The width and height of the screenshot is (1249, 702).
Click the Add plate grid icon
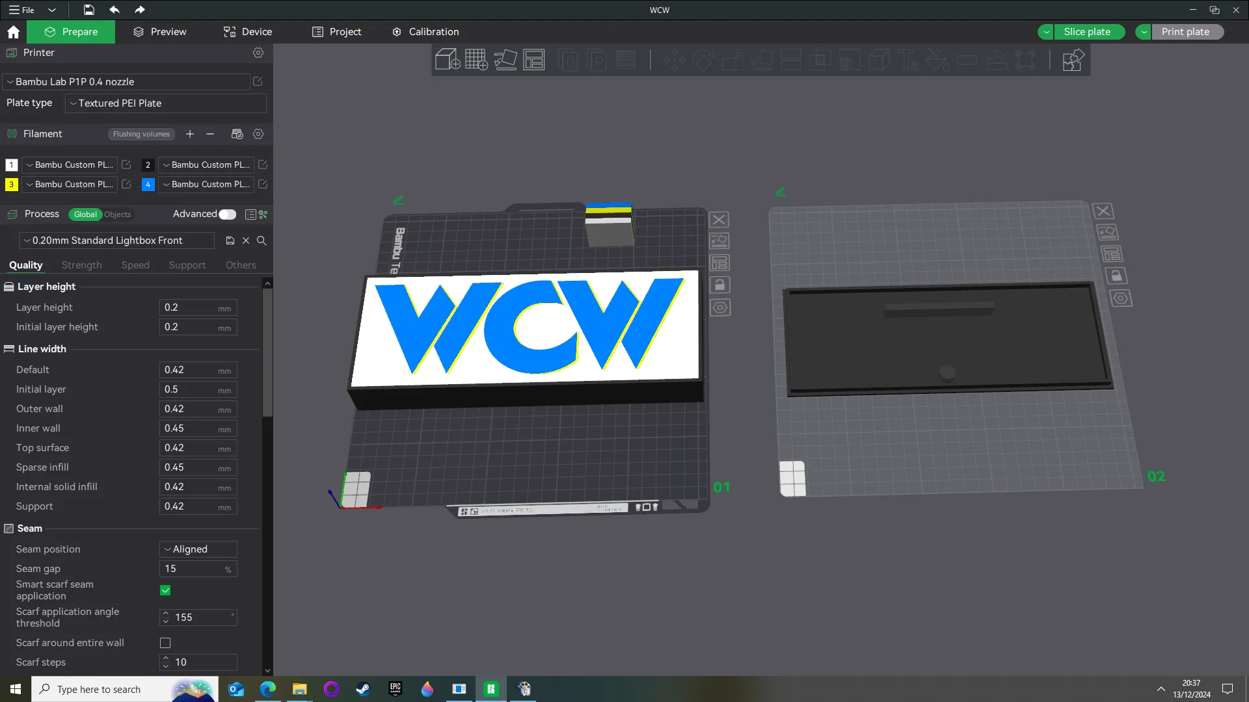(476, 60)
